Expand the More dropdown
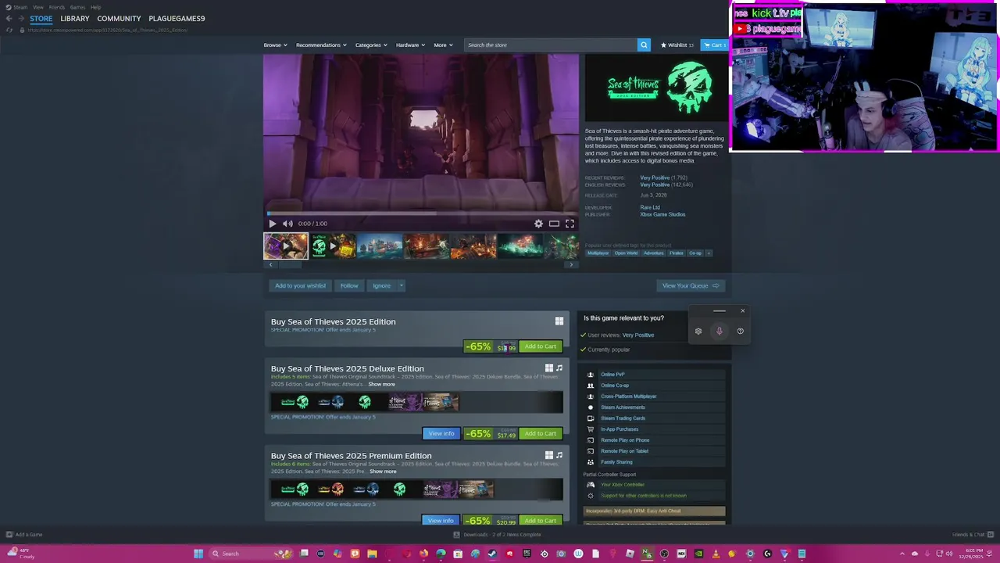This screenshot has width=1000, height=563. 443,45
